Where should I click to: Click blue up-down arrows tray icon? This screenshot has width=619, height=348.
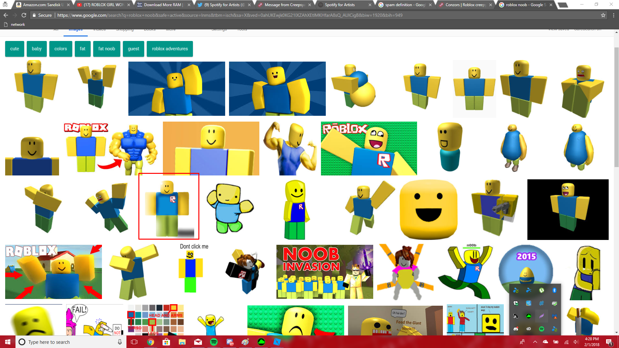(x=542, y=303)
